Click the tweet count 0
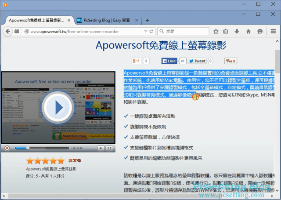 coord(210,61)
